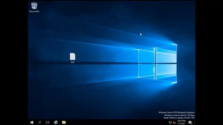The width and height of the screenshot is (223, 125).
Task: Open File Explorer from the taskbar
Action: 64,122
